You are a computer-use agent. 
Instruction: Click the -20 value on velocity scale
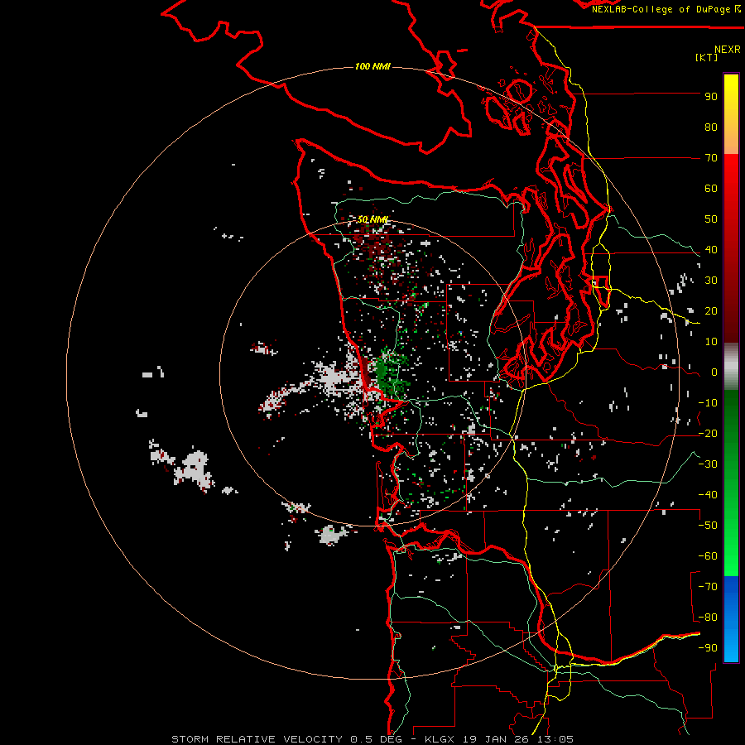(x=708, y=434)
